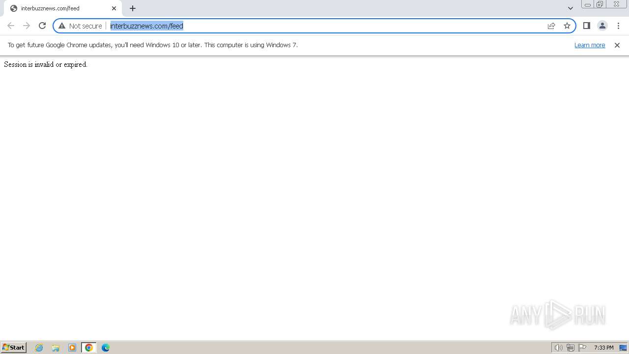Launch Internet Explorer from the taskbar
The image size is (629, 354).
[x=39, y=348]
